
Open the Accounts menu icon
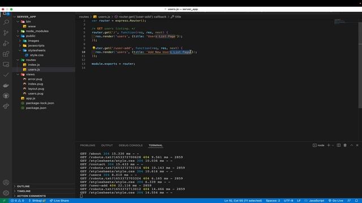pos(6,183)
